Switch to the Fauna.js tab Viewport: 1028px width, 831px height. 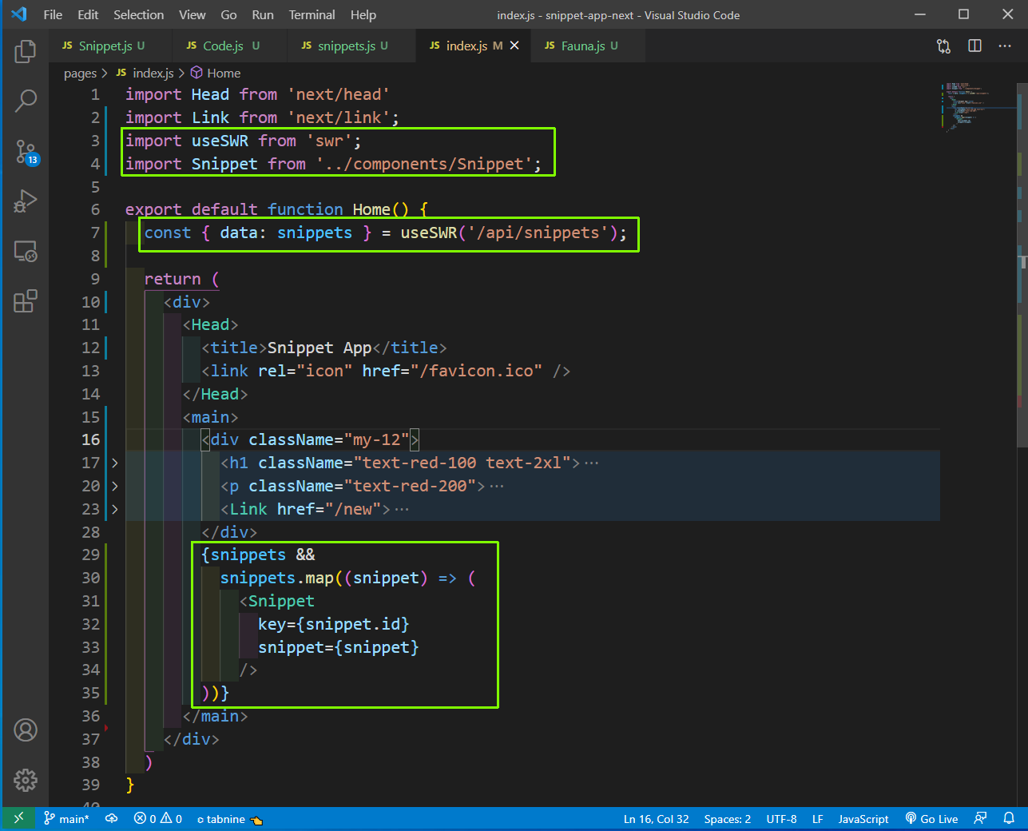[x=588, y=46]
